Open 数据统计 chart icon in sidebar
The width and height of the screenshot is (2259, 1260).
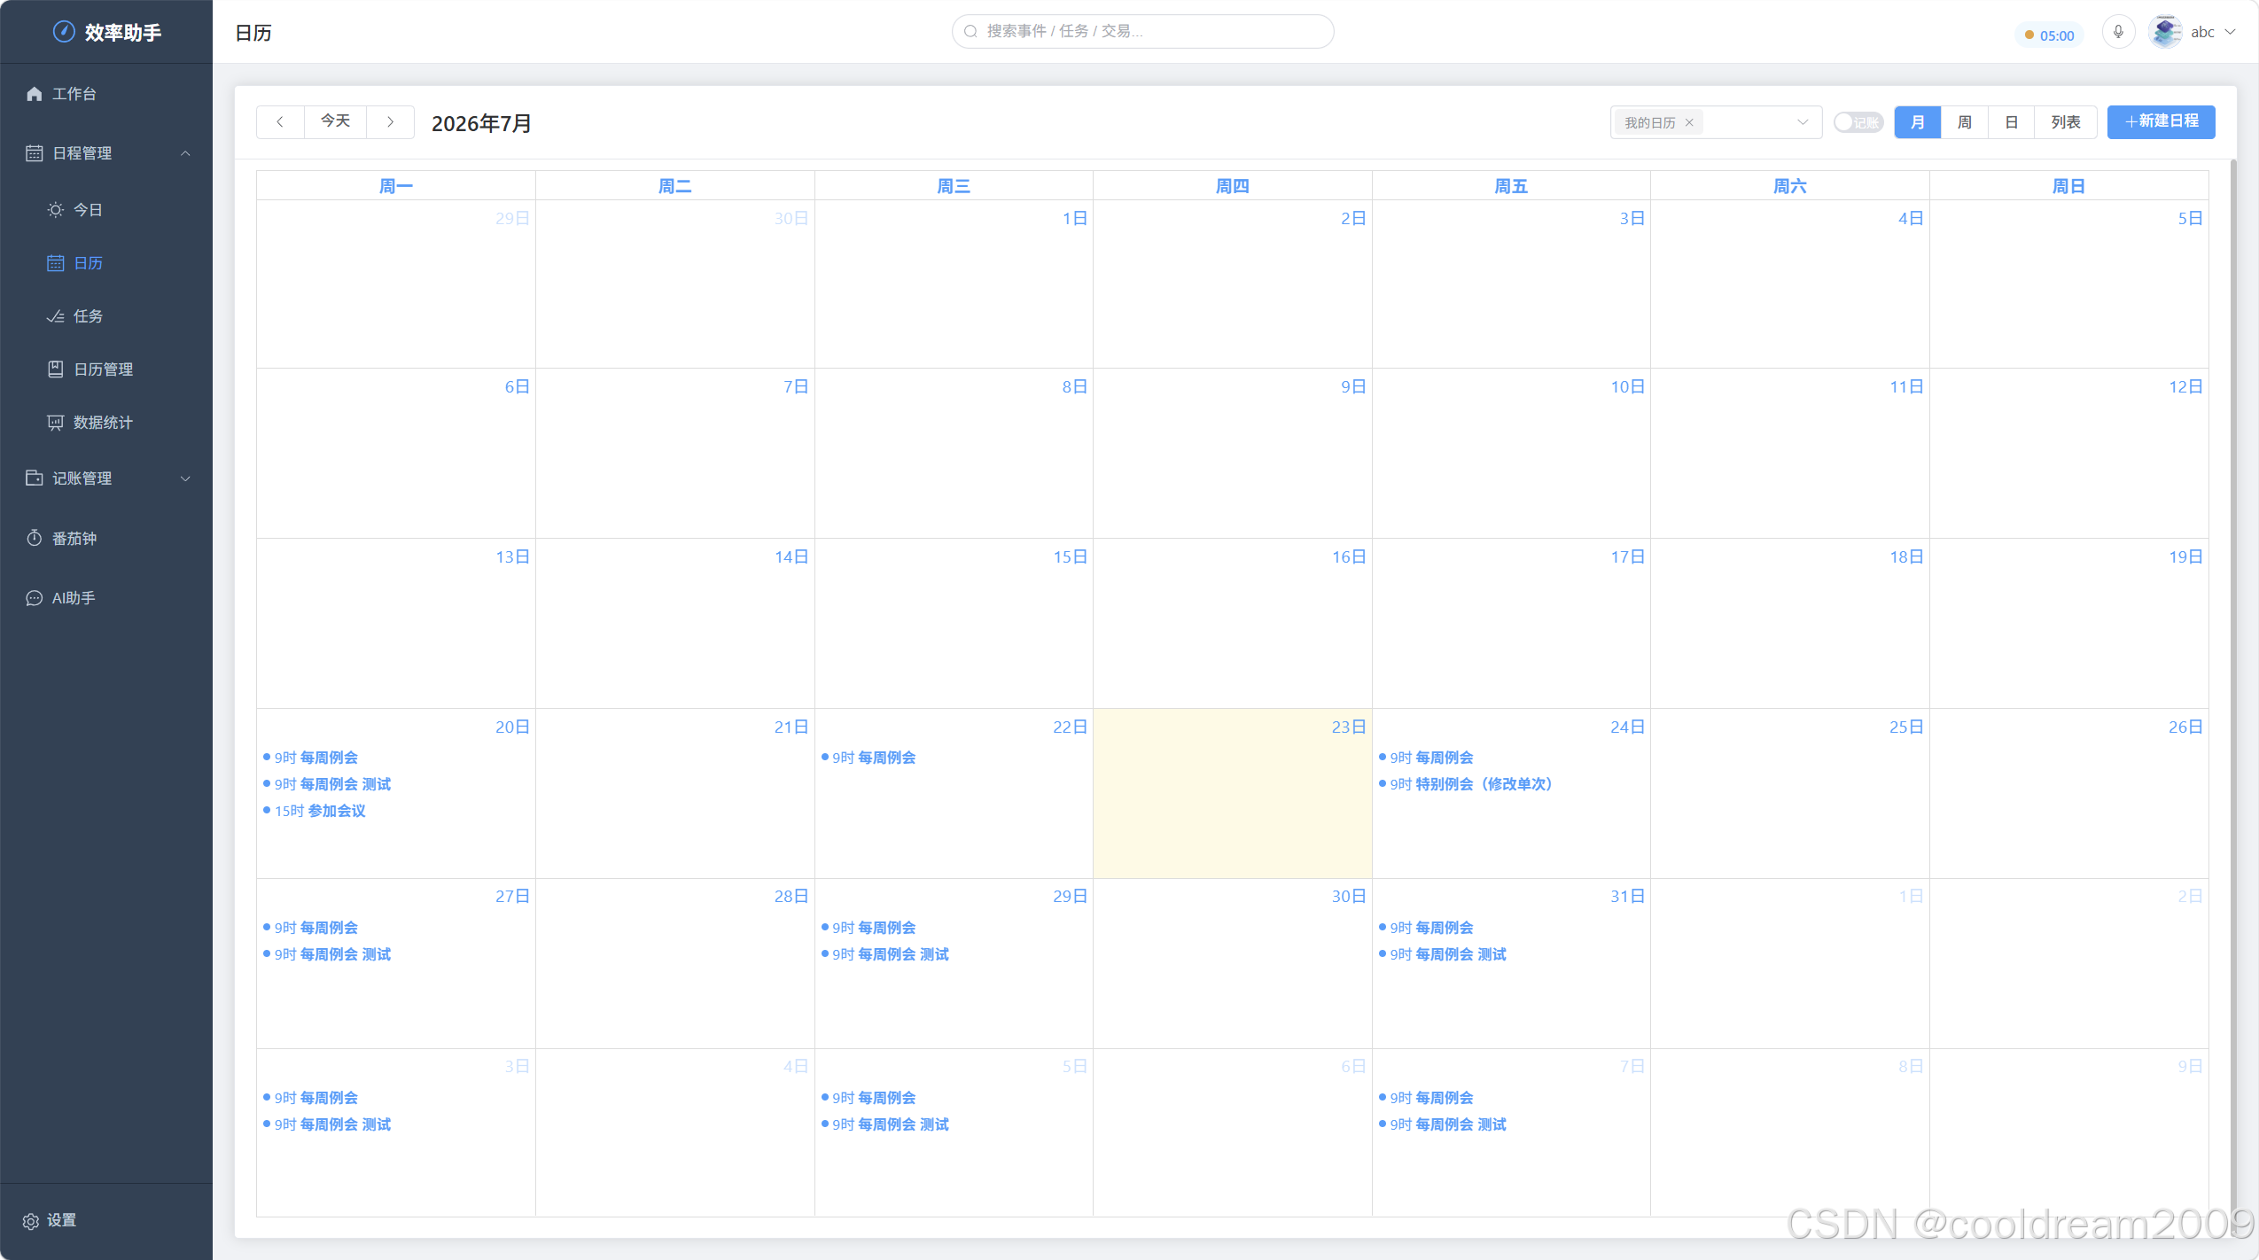[55, 423]
